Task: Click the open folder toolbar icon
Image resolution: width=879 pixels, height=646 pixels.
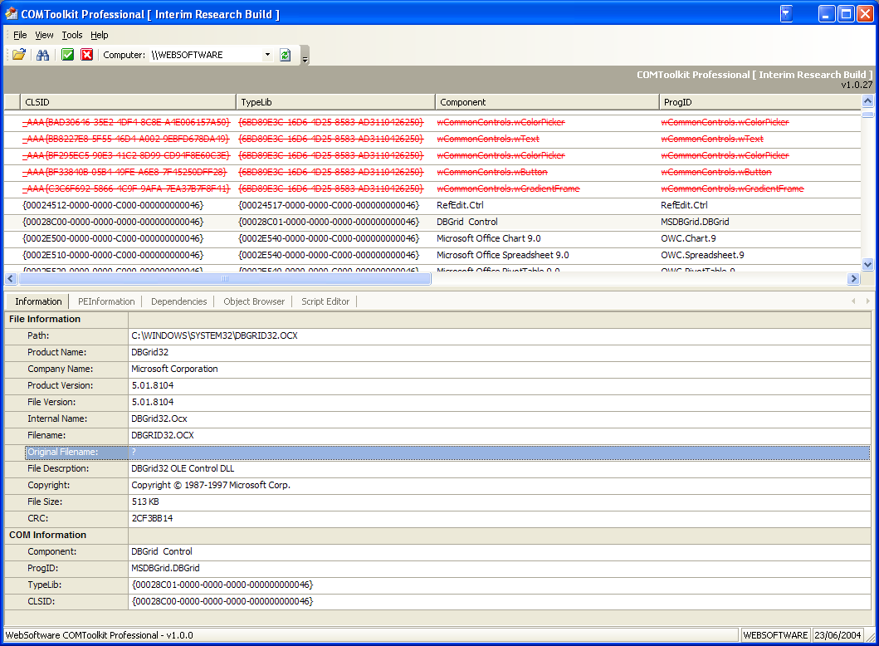Action: [19, 55]
